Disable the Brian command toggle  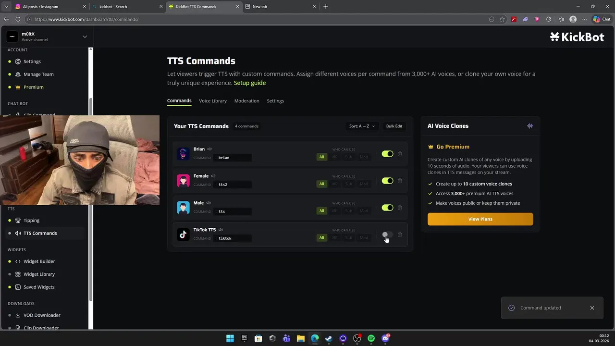click(387, 154)
